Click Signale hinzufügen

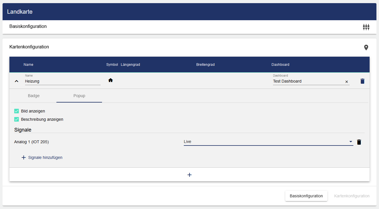point(42,157)
